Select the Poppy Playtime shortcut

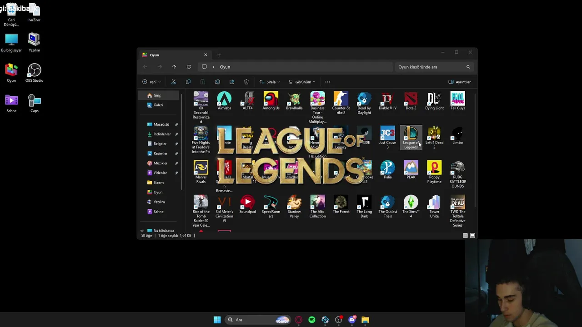point(434,173)
